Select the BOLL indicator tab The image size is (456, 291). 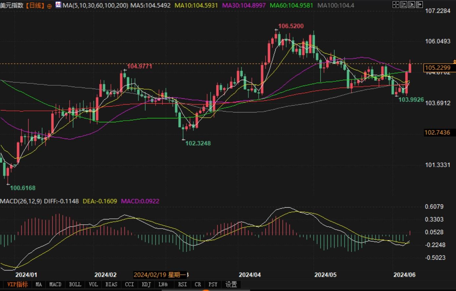[x=75, y=284]
